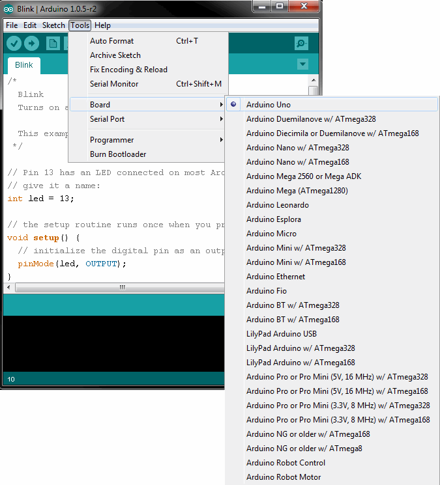
Task: Close the Arduino window
Action: (x=304, y=7)
